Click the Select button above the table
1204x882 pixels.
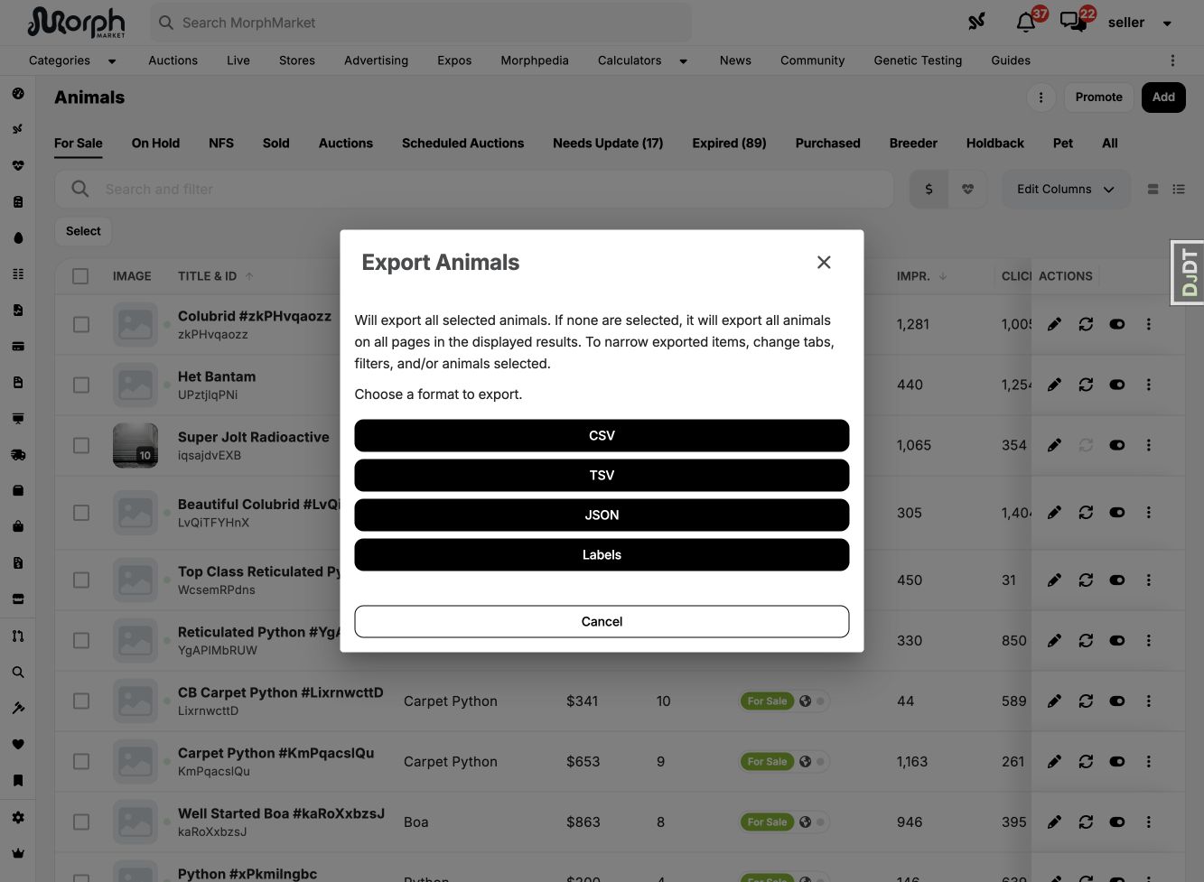[83, 231]
